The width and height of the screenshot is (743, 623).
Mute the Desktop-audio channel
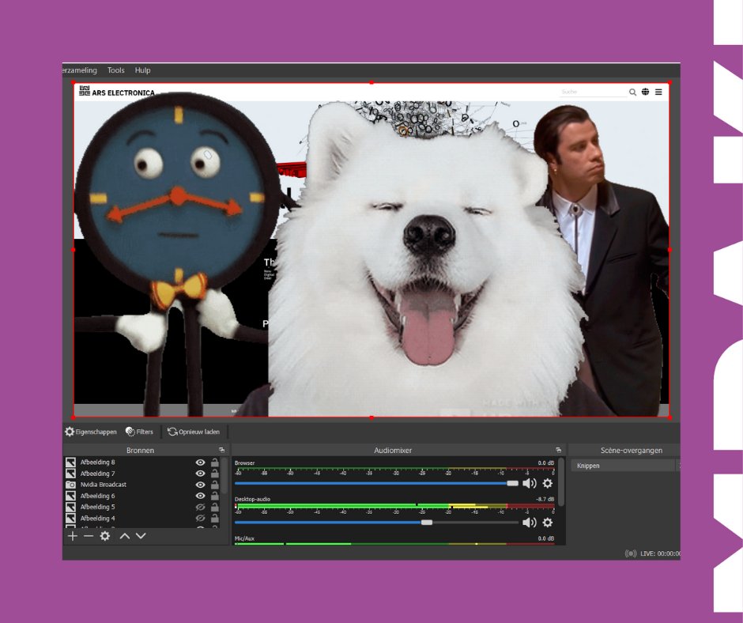pos(530,523)
